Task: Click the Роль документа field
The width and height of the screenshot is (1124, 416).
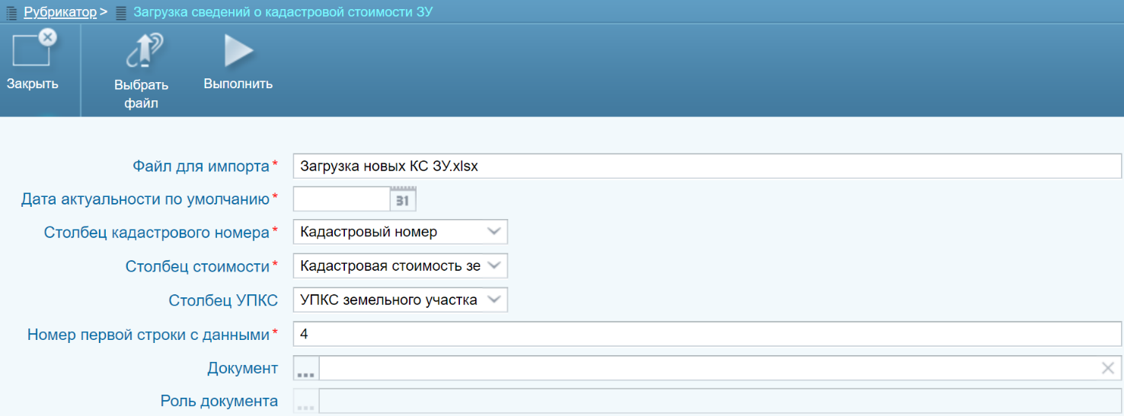Action: pyautogui.click(x=720, y=402)
